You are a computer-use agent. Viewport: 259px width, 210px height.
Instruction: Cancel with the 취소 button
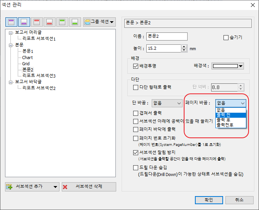click(x=239, y=200)
